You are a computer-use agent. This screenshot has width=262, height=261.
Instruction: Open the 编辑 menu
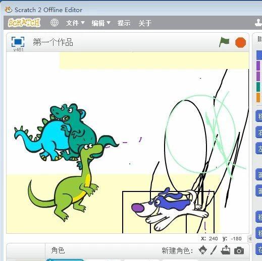coord(101,23)
